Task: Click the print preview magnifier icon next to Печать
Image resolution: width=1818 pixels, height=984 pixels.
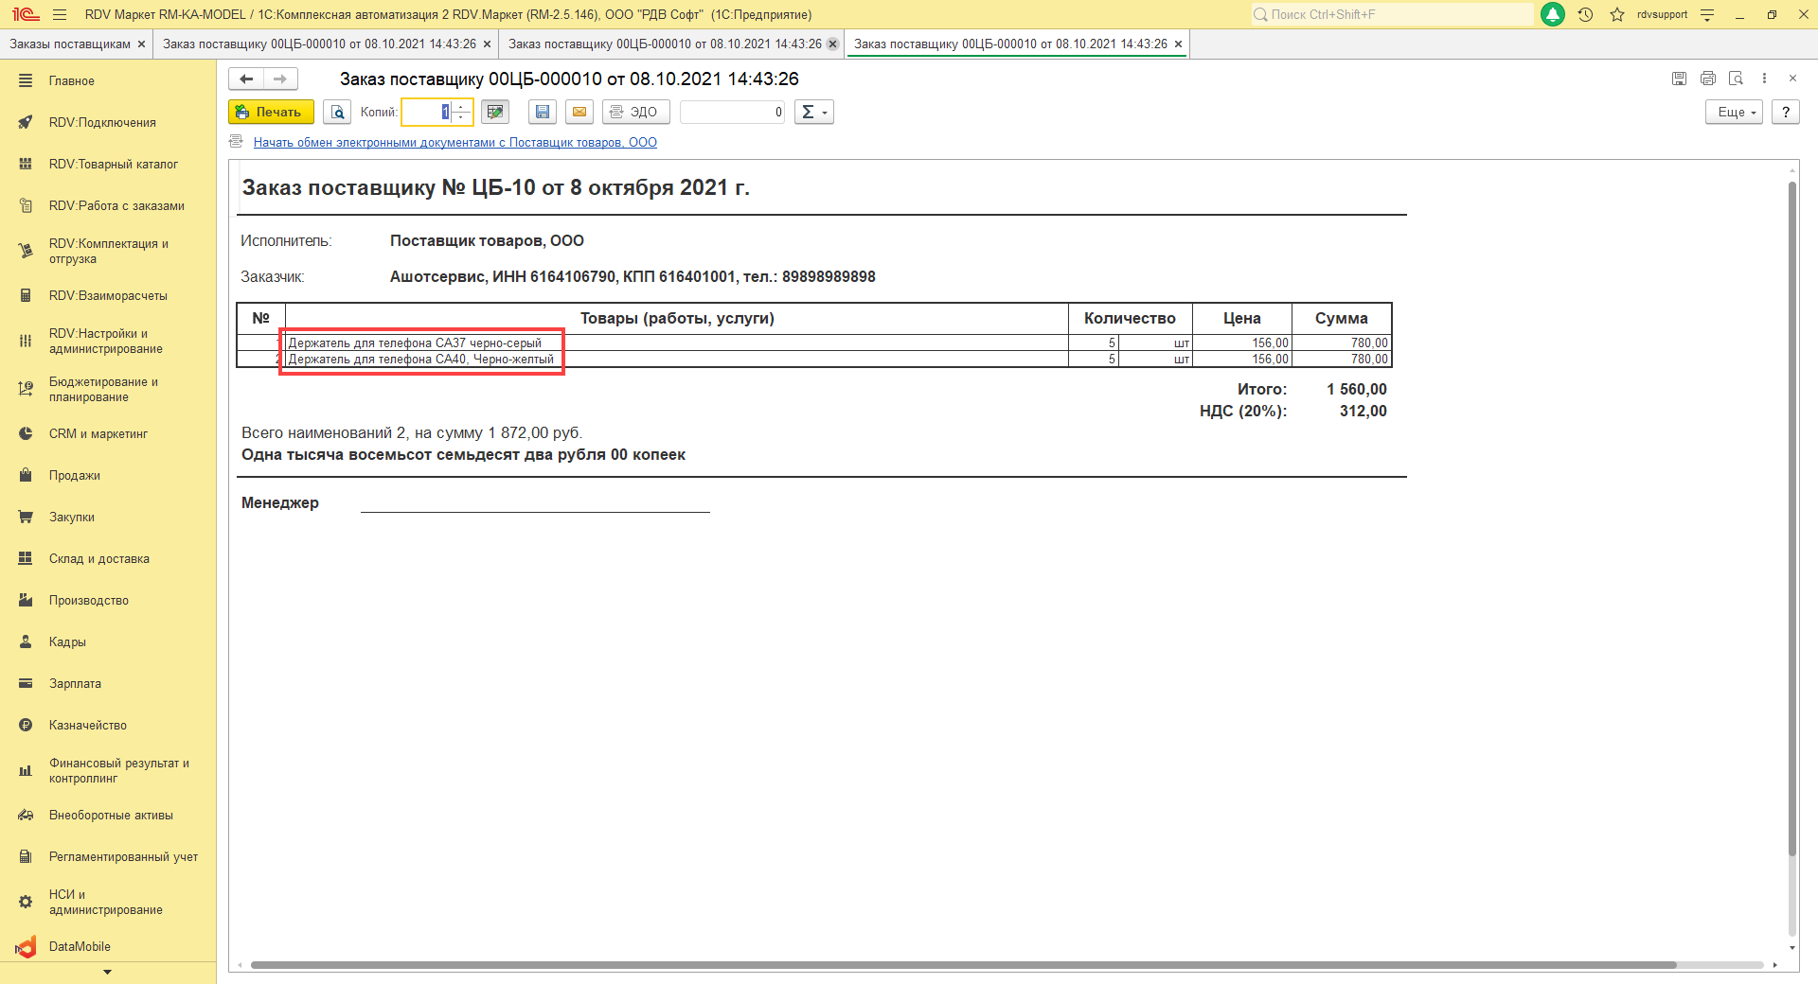Action: [x=337, y=112]
